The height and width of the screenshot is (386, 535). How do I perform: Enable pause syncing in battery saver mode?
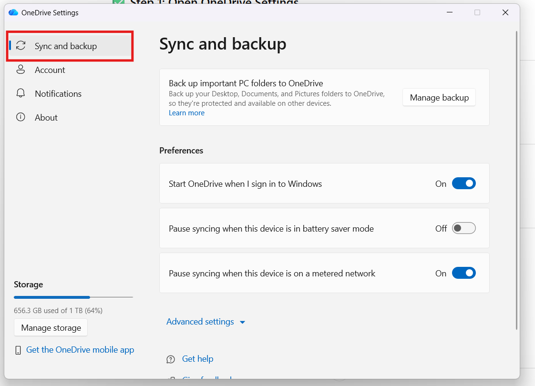click(x=463, y=228)
